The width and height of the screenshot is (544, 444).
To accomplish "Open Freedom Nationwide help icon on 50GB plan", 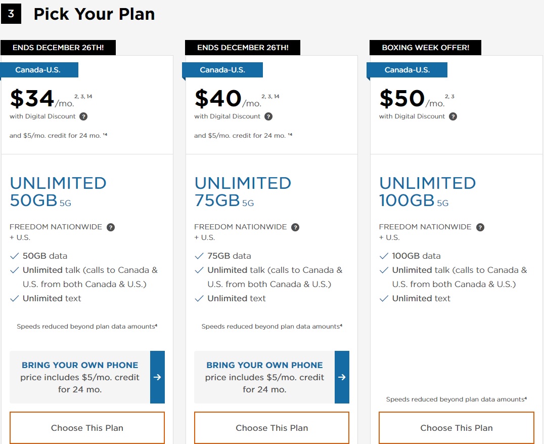I will click(x=111, y=227).
